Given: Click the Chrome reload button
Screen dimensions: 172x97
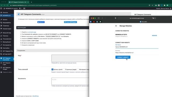Looking at the screenshot, I should 7,5.
